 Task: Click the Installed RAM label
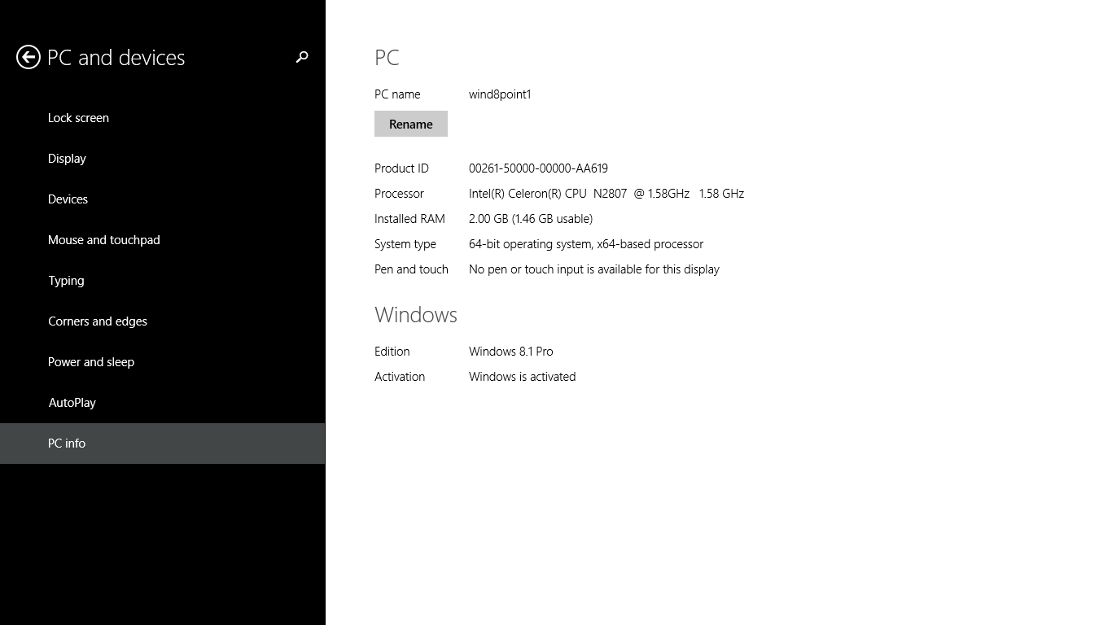(x=409, y=219)
